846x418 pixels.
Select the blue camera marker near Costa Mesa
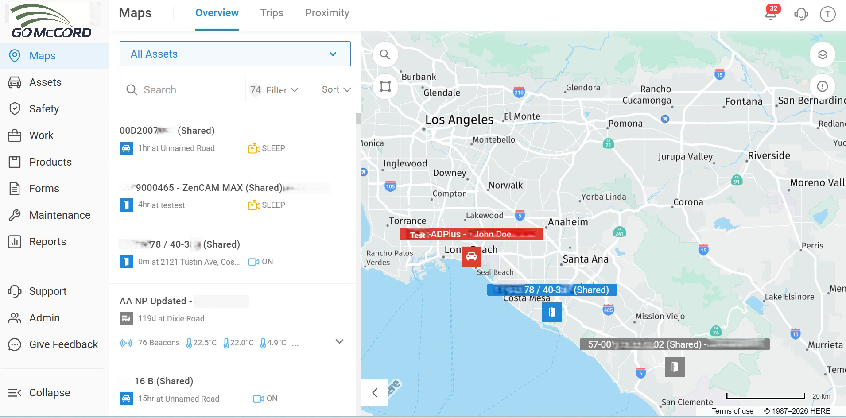pos(552,313)
